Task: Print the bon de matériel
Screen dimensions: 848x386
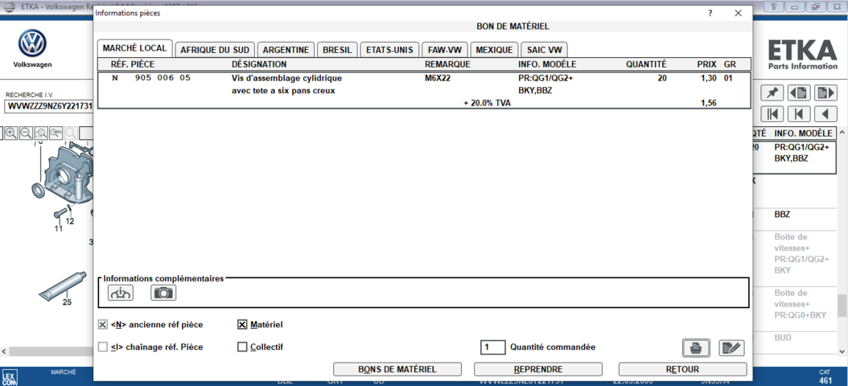Action: click(697, 347)
